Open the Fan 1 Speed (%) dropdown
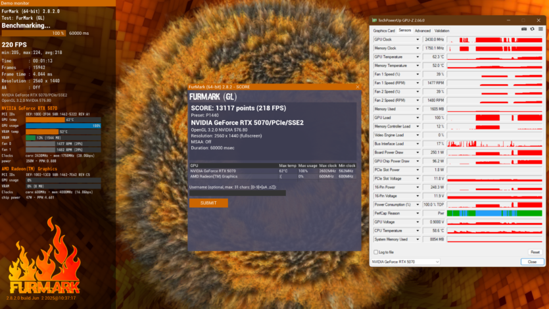This screenshot has width=549, height=309. coord(418,74)
